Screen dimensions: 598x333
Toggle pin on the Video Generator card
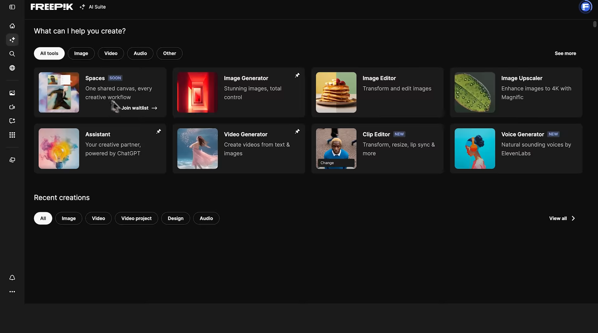click(297, 131)
